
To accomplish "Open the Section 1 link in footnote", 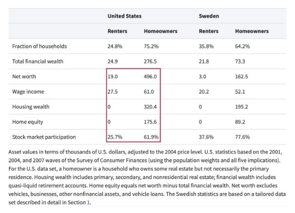I will 89,202.
